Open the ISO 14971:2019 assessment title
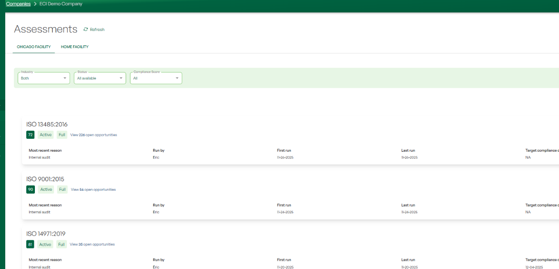Screen dimensions: 559x269 point(46,234)
